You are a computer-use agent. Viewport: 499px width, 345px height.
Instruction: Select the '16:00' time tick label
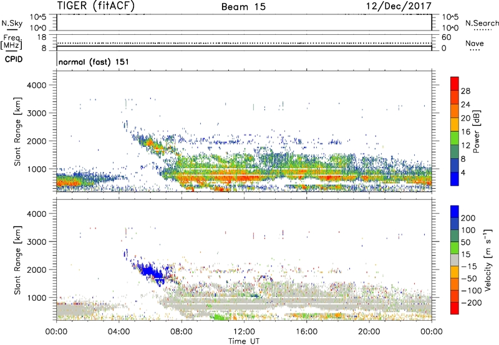[306, 332]
